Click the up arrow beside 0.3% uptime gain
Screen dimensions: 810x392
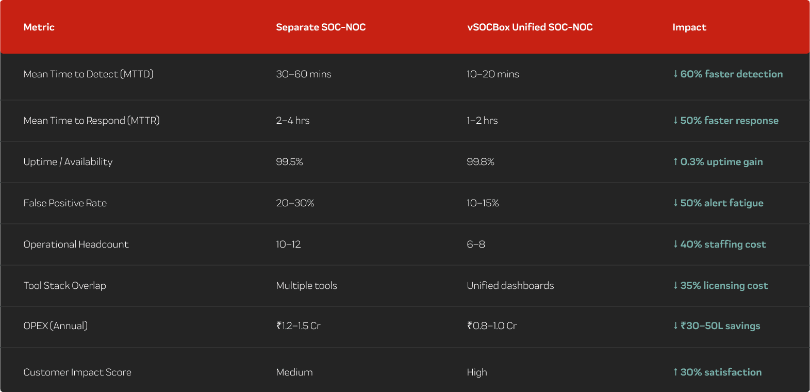(675, 161)
